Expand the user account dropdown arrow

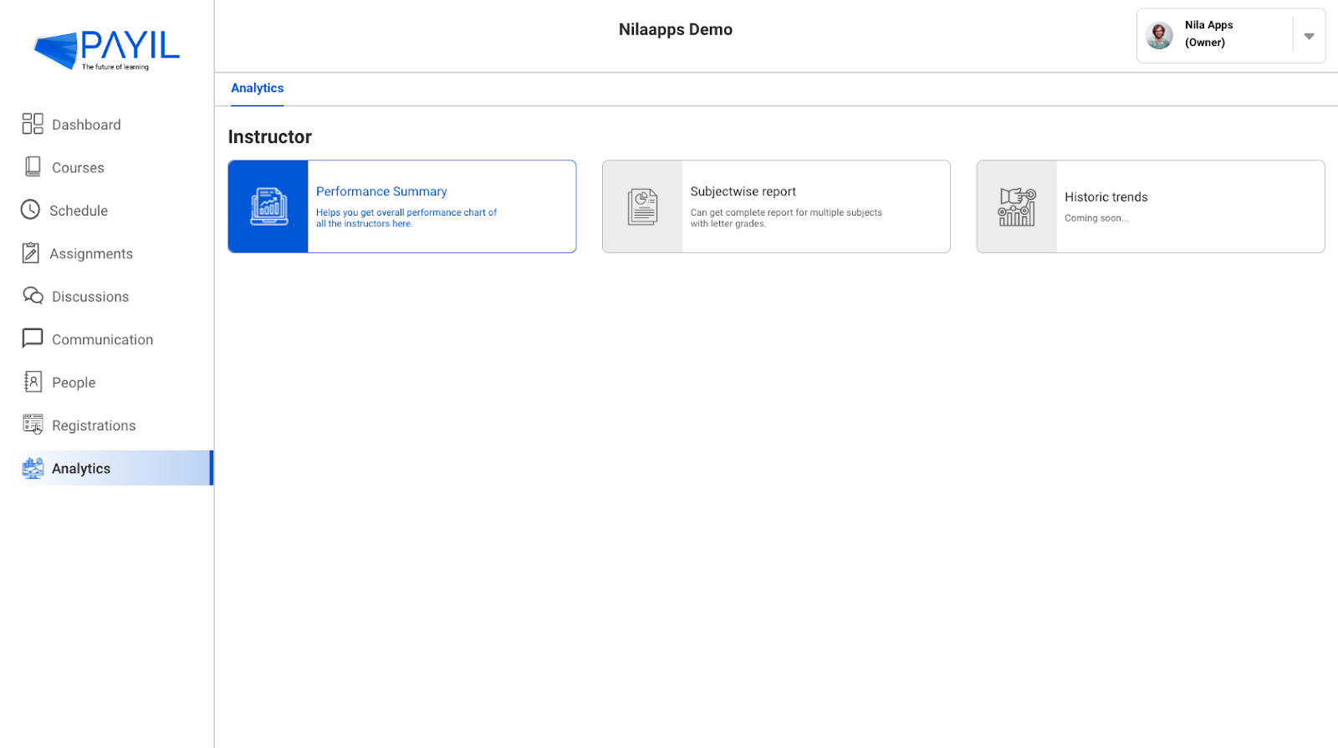(1309, 36)
